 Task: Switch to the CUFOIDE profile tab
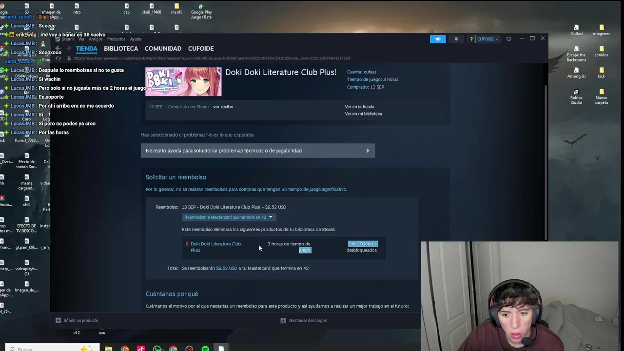click(x=201, y=48)
